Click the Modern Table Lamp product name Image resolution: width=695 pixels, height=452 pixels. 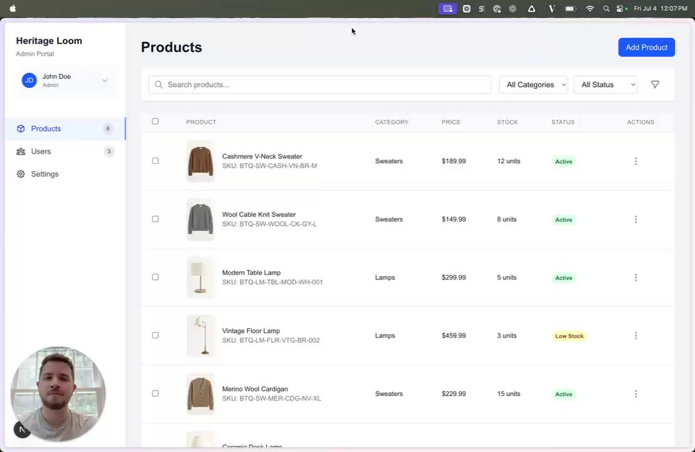[252, 272]
